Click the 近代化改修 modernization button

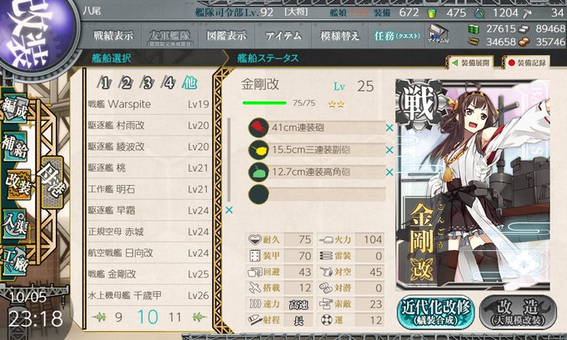coord(435,312)
